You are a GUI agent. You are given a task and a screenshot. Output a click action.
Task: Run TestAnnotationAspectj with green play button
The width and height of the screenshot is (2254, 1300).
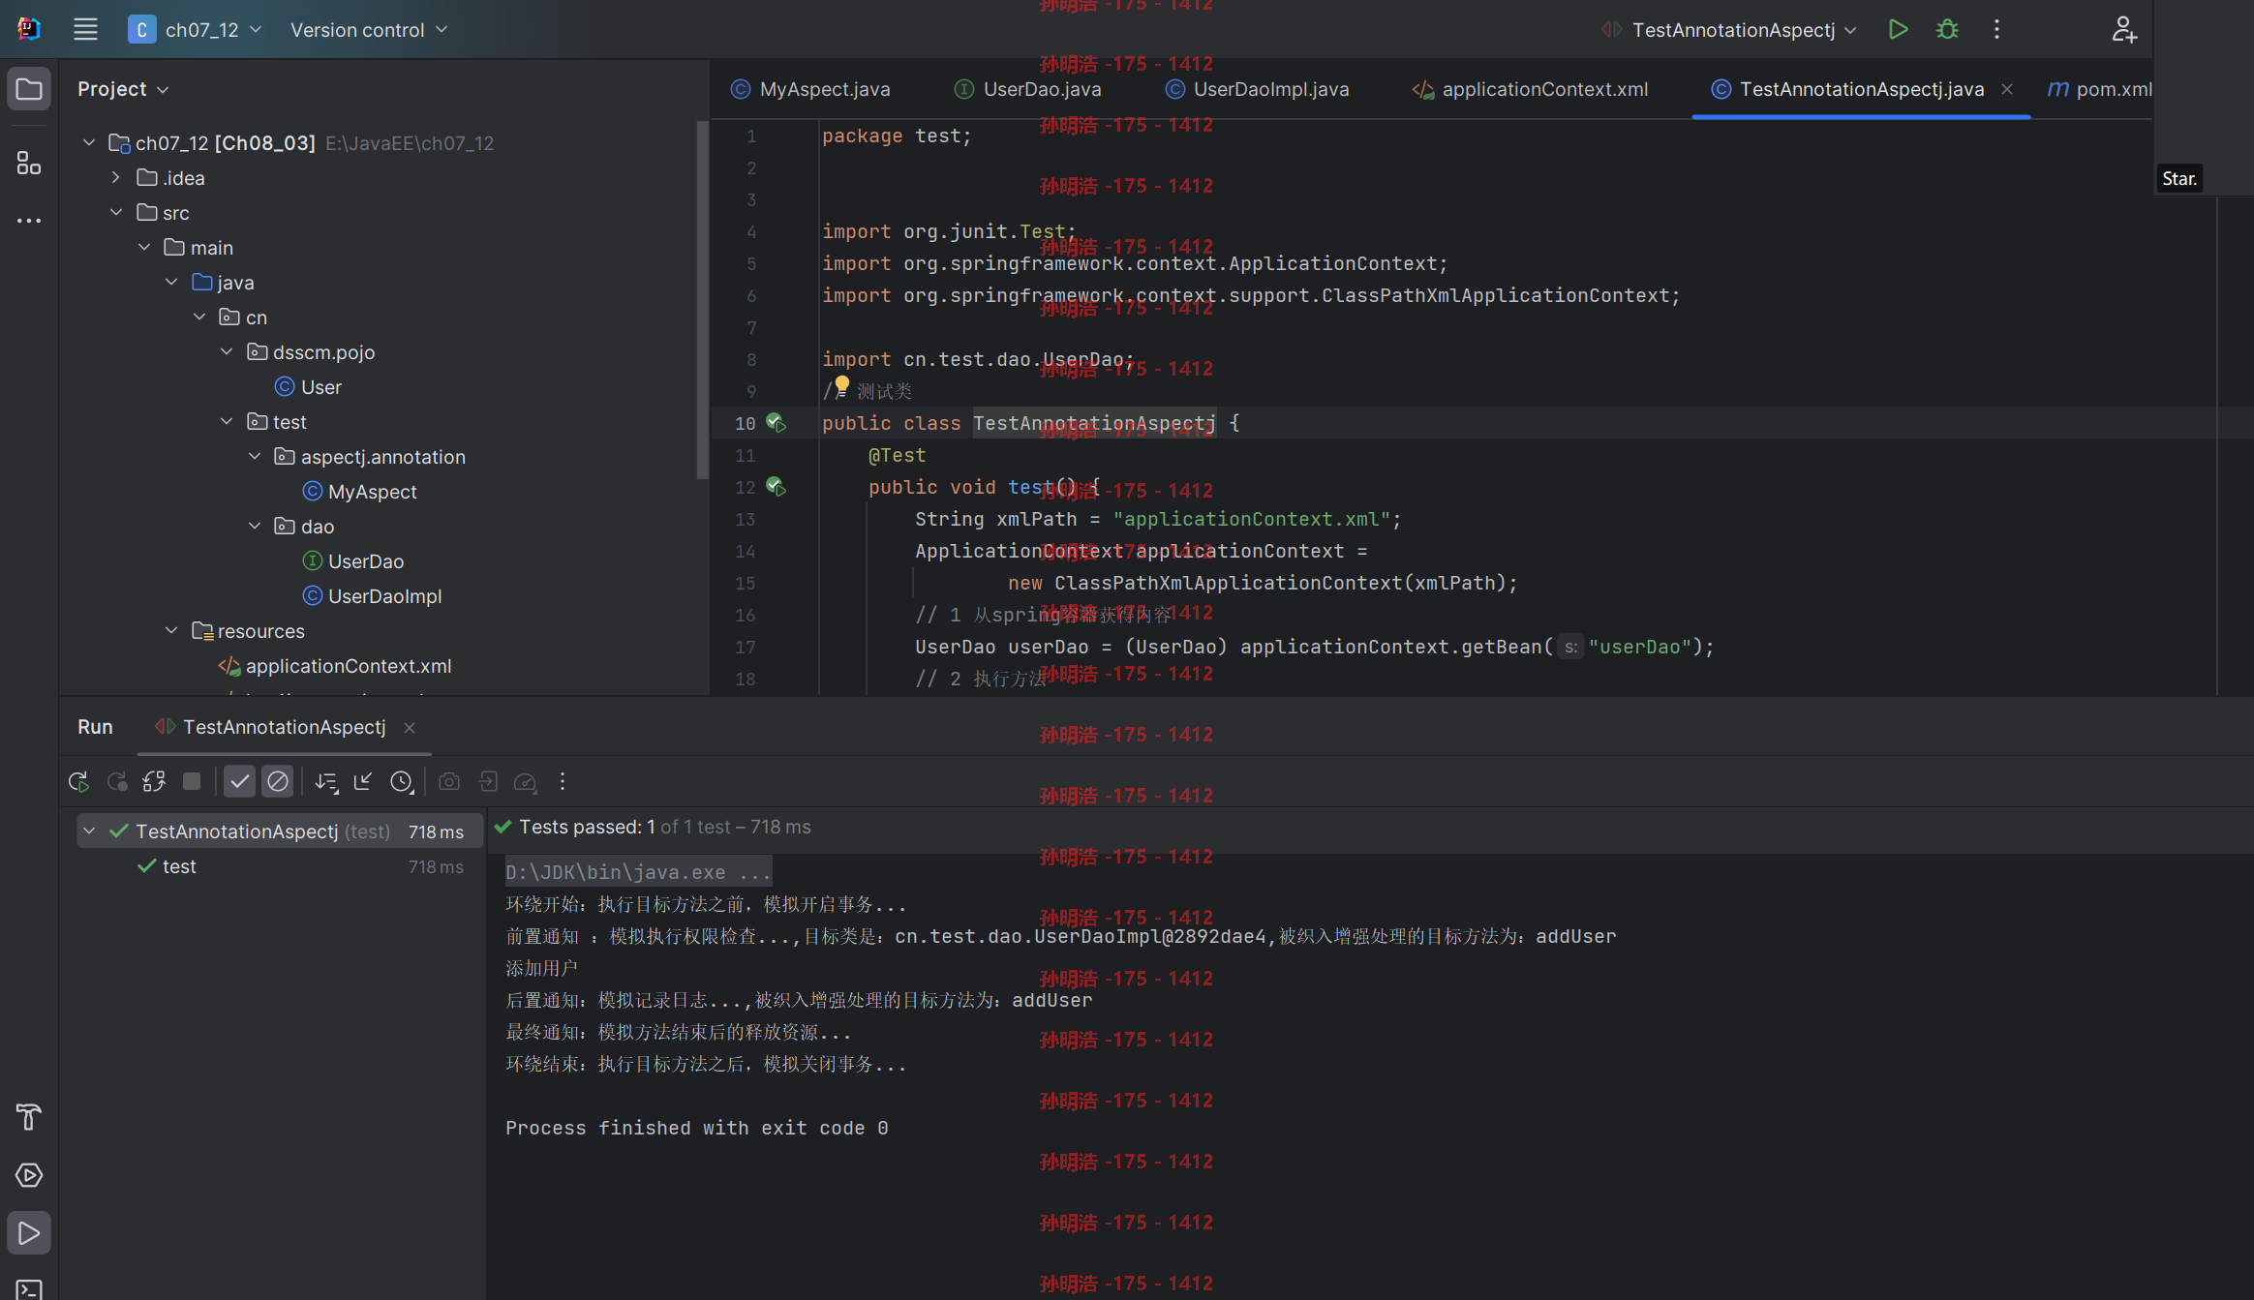[x=1898, y=29]
